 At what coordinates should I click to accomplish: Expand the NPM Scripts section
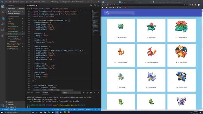point(15,107)
